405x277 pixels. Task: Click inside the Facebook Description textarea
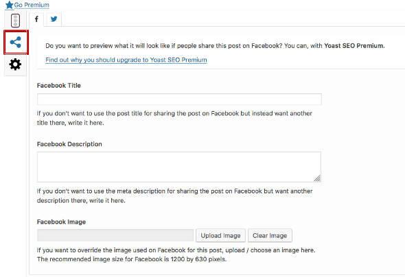pos(179,167)
